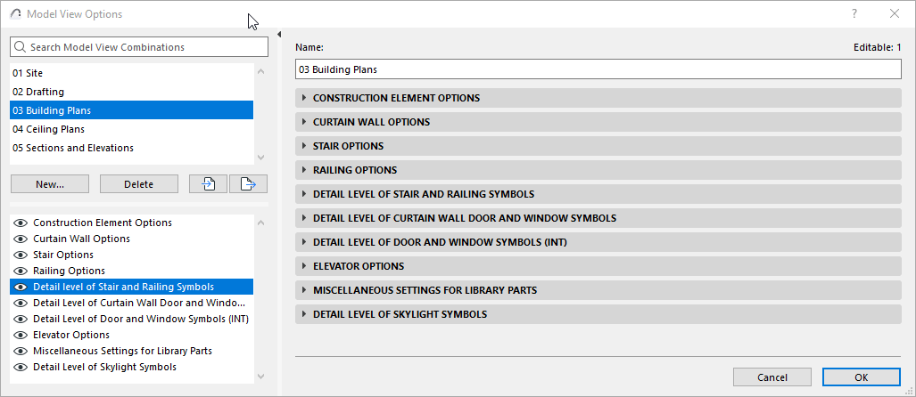Toggle eye icon for Curtain Wall Options
916x397 pixels.
click(x=20, y=239)
